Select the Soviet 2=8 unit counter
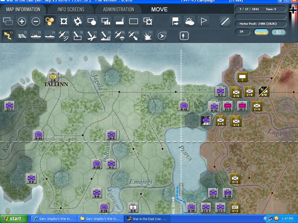 coord(249,91)
